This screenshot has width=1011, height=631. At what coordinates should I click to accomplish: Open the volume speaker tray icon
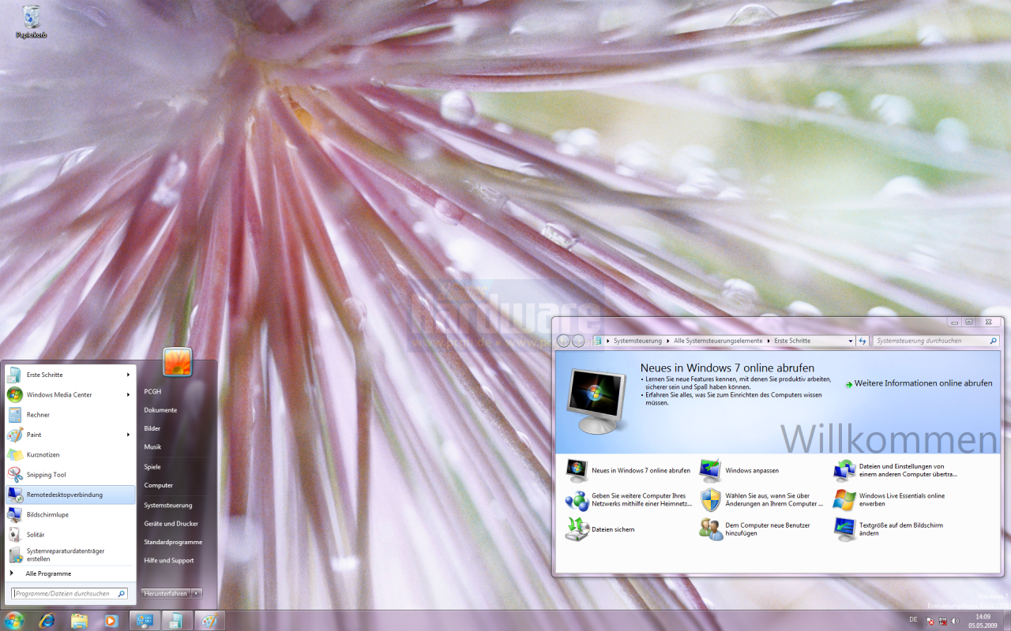coord(955,621)
